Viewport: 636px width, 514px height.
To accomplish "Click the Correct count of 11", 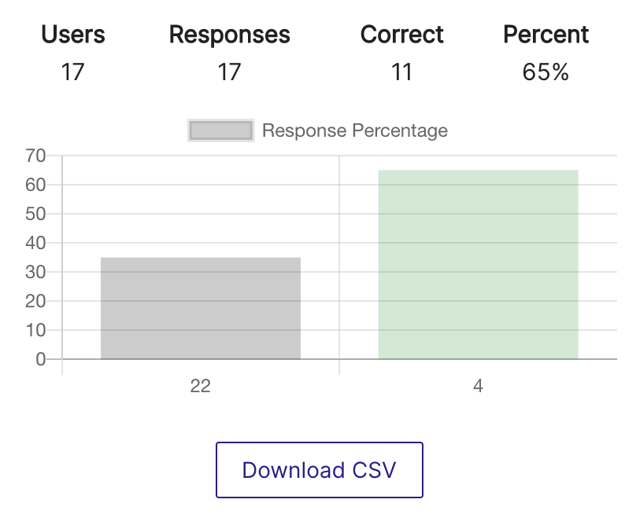I will click(x=402, y=73).
